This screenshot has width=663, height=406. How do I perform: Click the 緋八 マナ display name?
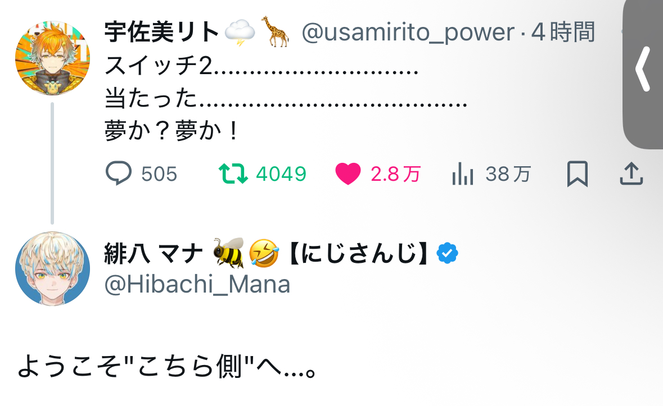(154, 255)
